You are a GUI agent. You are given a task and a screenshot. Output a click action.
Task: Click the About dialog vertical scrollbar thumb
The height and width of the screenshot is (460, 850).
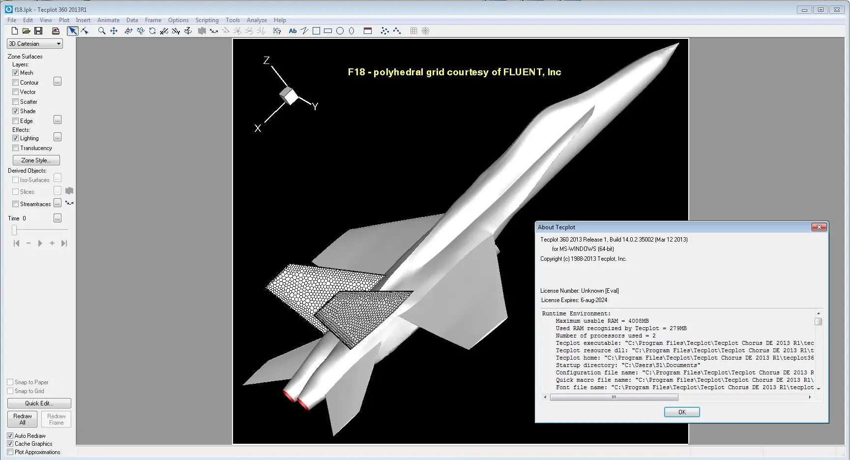[x=818, y=321]
